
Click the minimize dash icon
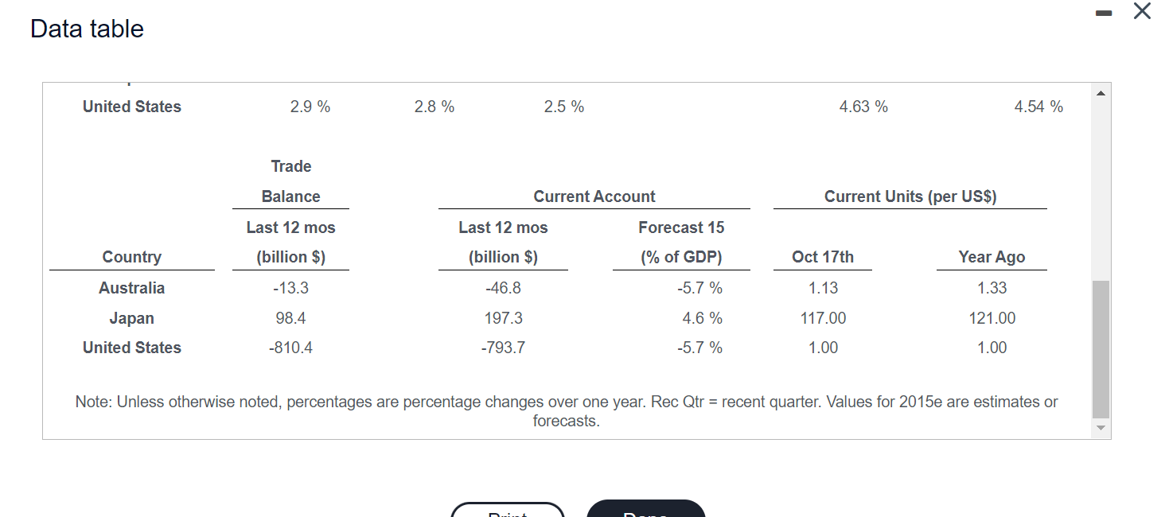[x=1103, y=13]
